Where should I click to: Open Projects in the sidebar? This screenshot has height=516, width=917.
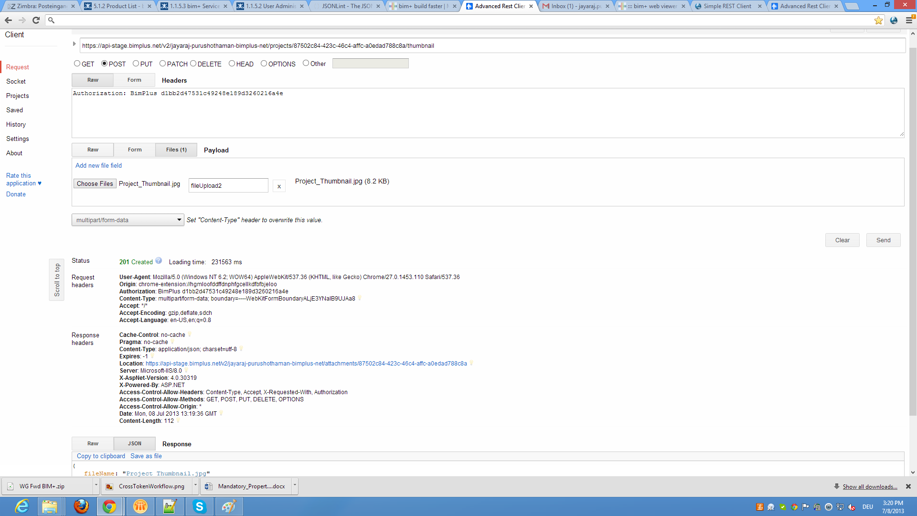[17, 96]
